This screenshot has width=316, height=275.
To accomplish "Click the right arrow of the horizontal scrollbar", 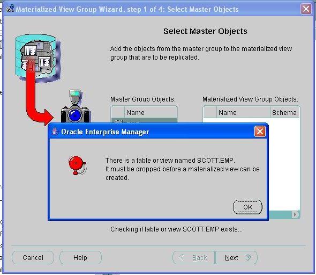I will [295, 214].
